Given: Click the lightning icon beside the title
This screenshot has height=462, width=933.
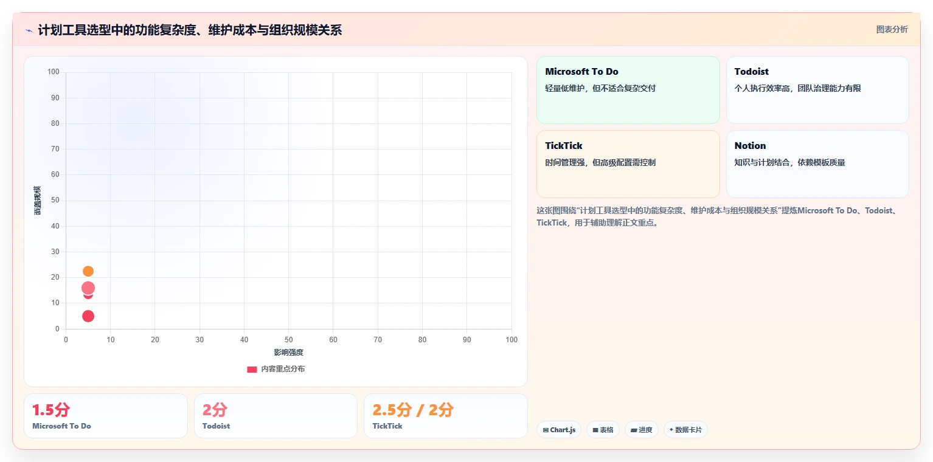Looking at the screenshot, I should click(x=29, y=30).
